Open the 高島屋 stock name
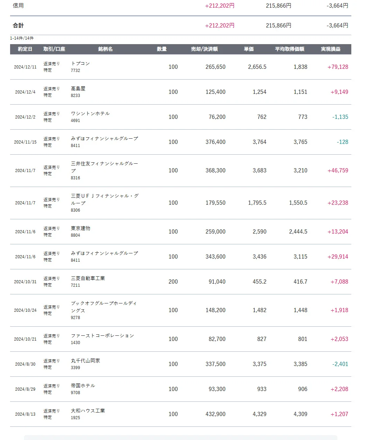The image size is (391, 440). [78, 89]
